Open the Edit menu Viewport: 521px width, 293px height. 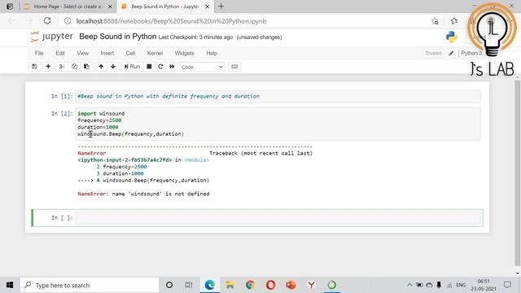coord(60,53)
